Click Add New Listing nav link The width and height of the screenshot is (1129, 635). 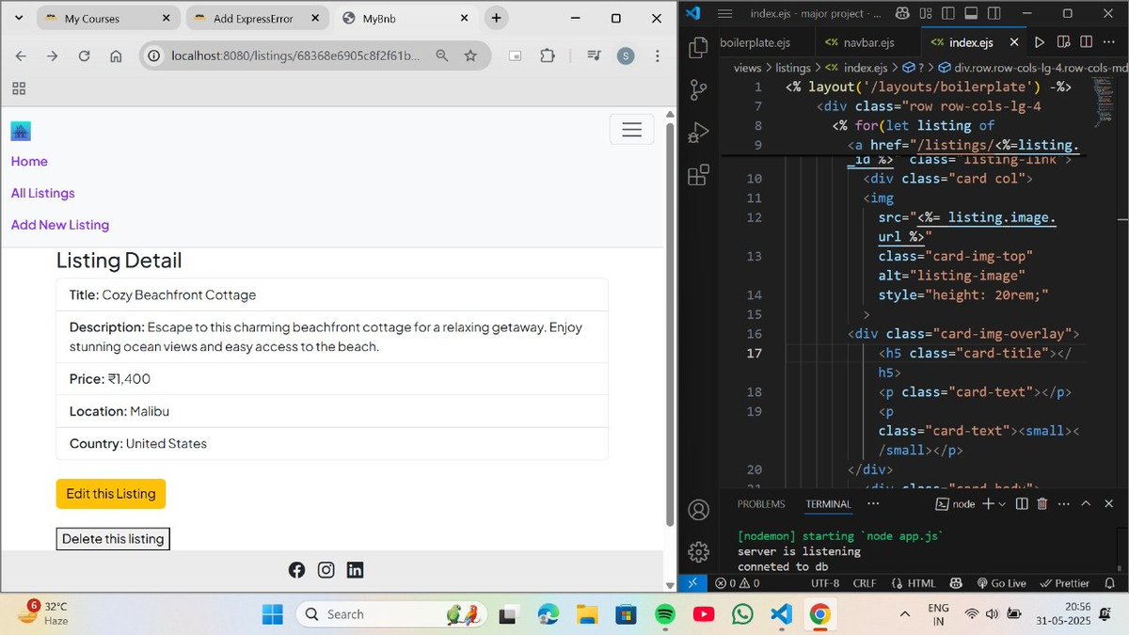click(x=60, y=225)
